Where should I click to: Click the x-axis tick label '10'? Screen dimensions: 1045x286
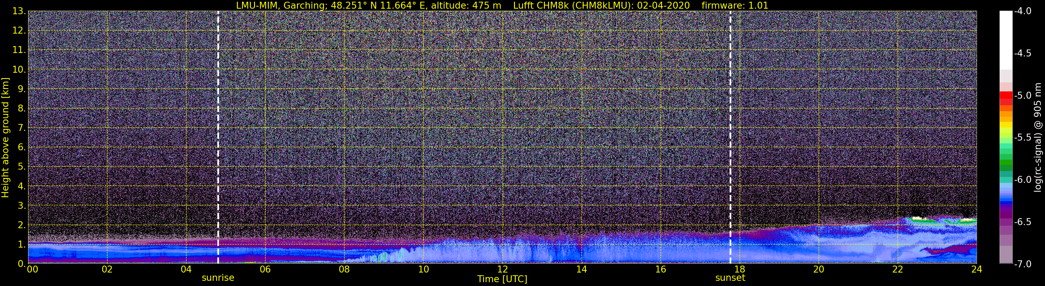pyautogui.click(x=423, y=269)
